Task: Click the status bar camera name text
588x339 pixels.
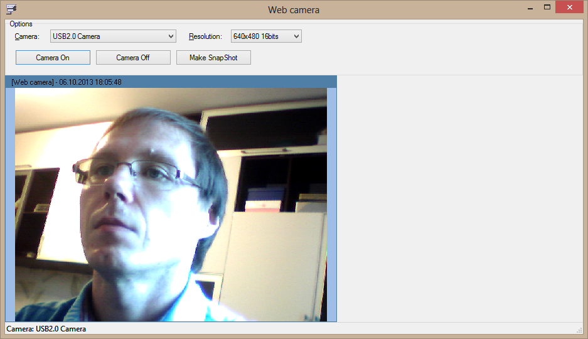Action: 46,329
